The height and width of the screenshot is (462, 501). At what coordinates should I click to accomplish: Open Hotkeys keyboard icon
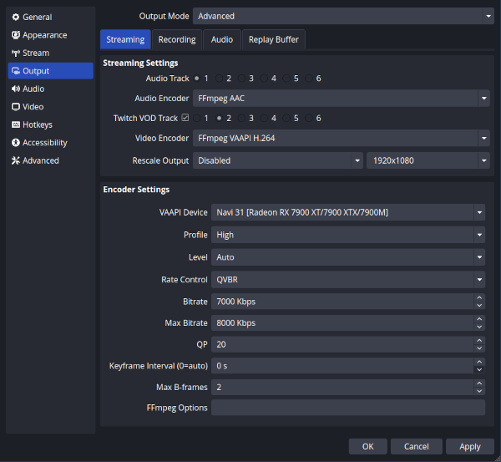[x=16, y=124]
